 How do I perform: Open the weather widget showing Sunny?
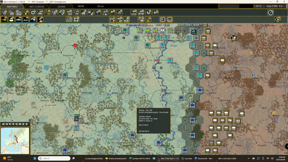tap(8, 158)
